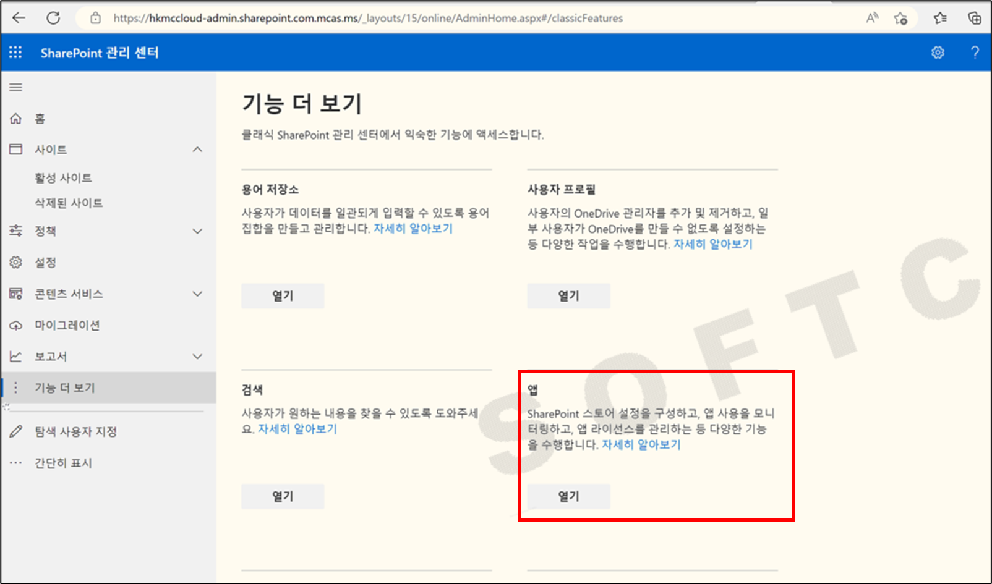992x584 pixels.
Task: Collapse the 사이트 section chevron
Action: point(197,150)
